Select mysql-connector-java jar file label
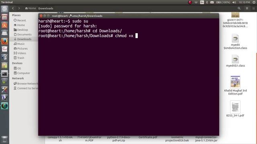Image resolution: width=257 pixels, height=144 pixels. pos(206,139)
